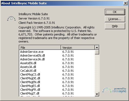
Task: Select the ClientMsgFR.dll row
Action: 57,90
